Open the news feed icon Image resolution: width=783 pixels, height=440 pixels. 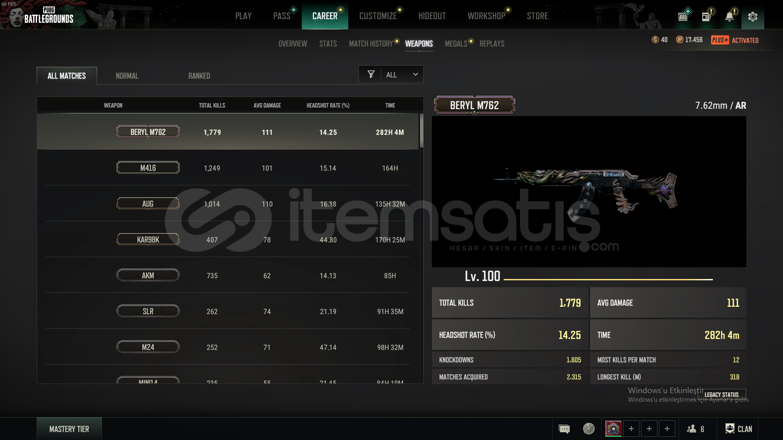pos(706,17)
